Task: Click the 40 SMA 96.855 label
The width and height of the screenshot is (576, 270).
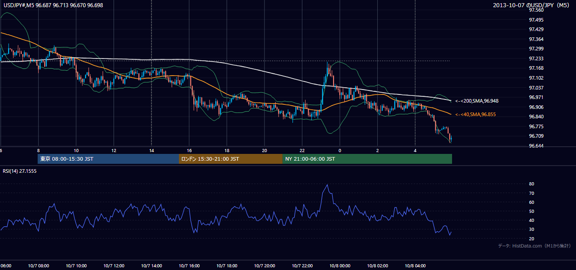Action: click(475, 114)
